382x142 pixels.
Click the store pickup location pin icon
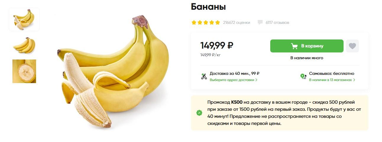[303, 77]
